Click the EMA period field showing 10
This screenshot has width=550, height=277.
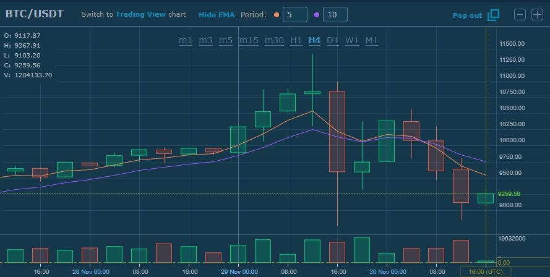[335, 15]
